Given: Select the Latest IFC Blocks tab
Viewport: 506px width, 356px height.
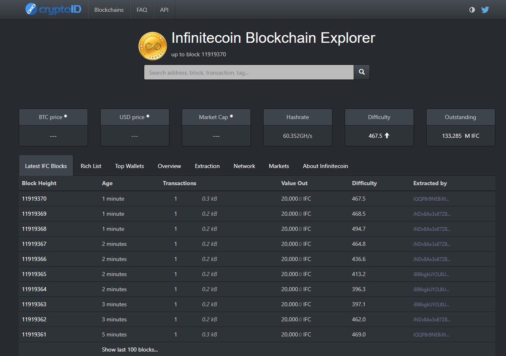Looking at the screenshot, I should (x=46, y=166).
